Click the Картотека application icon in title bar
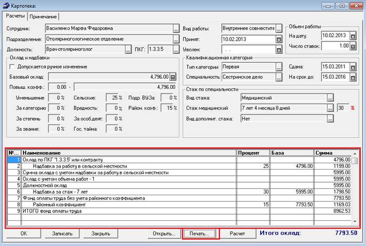 click(6, 6)
